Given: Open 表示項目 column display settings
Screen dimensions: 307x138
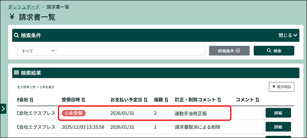Looking at the screenshot, I should (282, 87).
